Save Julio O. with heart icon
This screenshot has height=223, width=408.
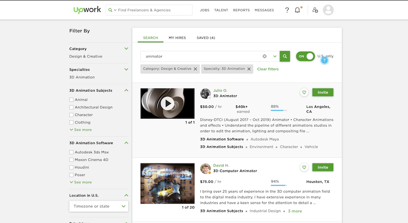pyautogui.click(x=304, y=92)
